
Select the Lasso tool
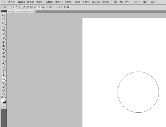point(4,23)
